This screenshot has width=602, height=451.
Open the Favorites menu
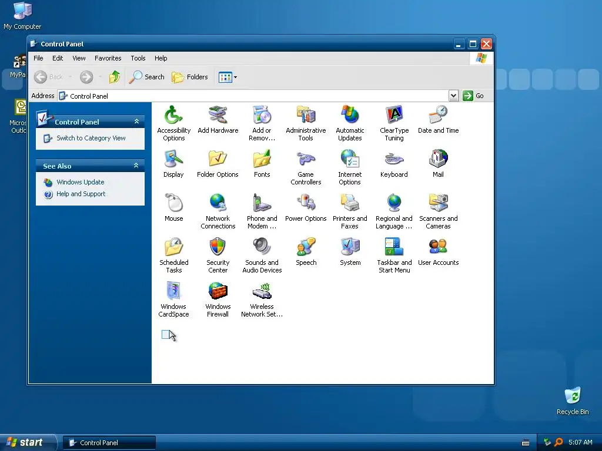click(108, 58)
